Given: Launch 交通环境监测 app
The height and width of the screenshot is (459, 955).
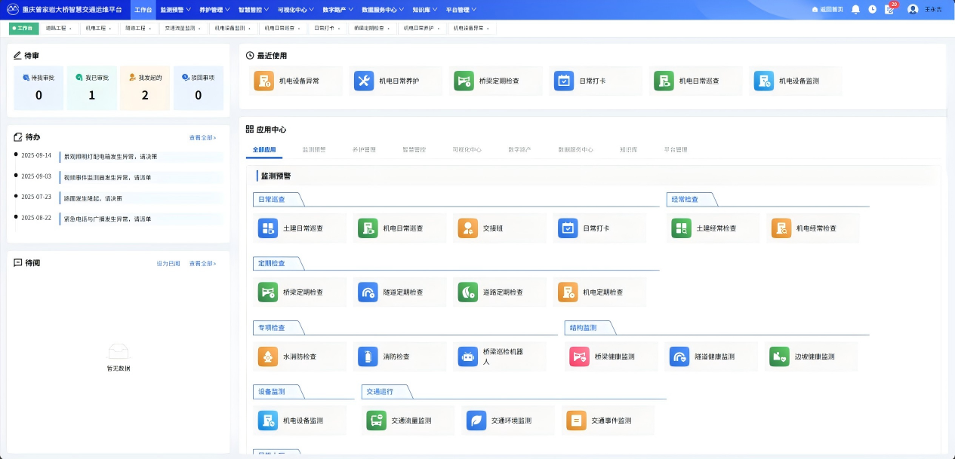Looking at the screenshot, I should coord(508,421).
